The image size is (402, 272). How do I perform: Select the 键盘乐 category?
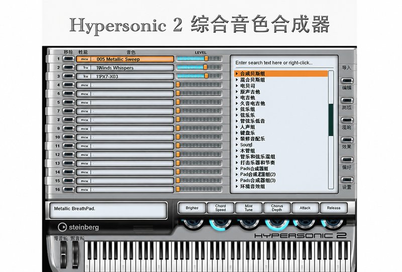pos(247,133)
